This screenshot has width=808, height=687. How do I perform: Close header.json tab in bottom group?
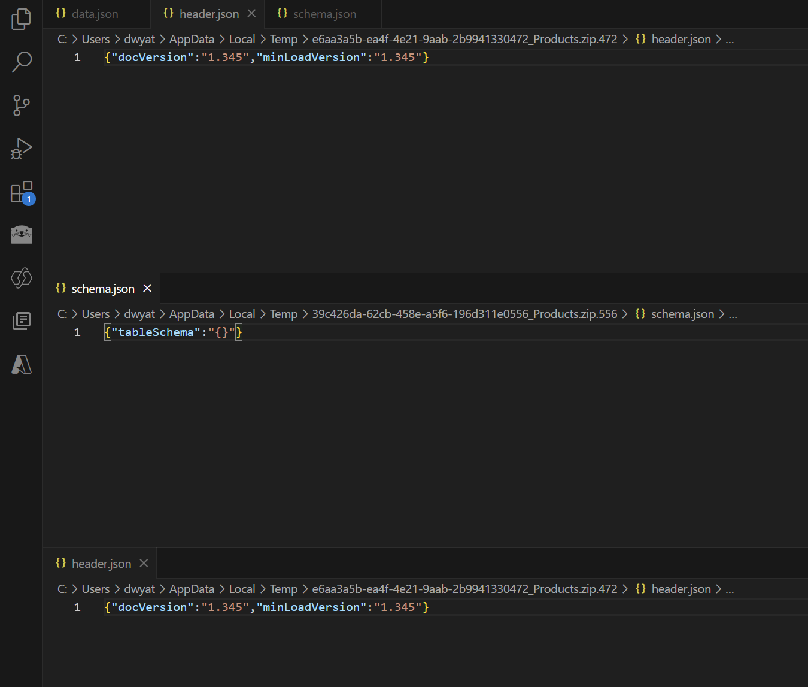[x=144, y=563]
